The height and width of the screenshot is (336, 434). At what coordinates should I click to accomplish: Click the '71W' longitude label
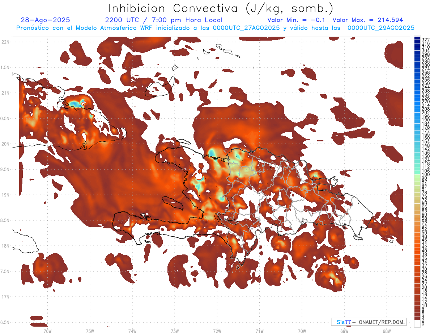coord(259,331)
